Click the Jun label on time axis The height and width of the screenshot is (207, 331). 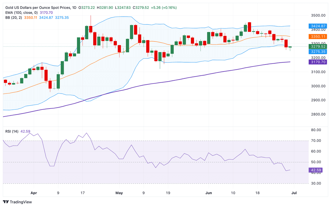pos(209,193)
